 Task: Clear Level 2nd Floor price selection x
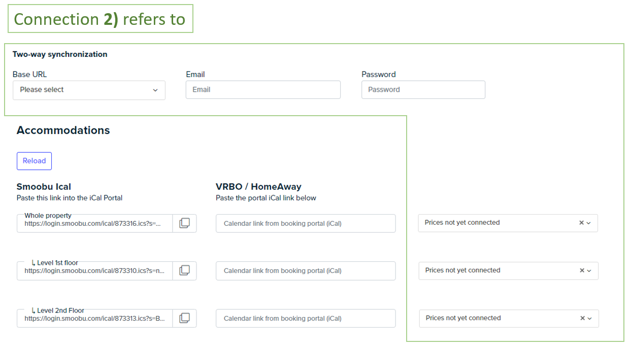click(582, 318)
